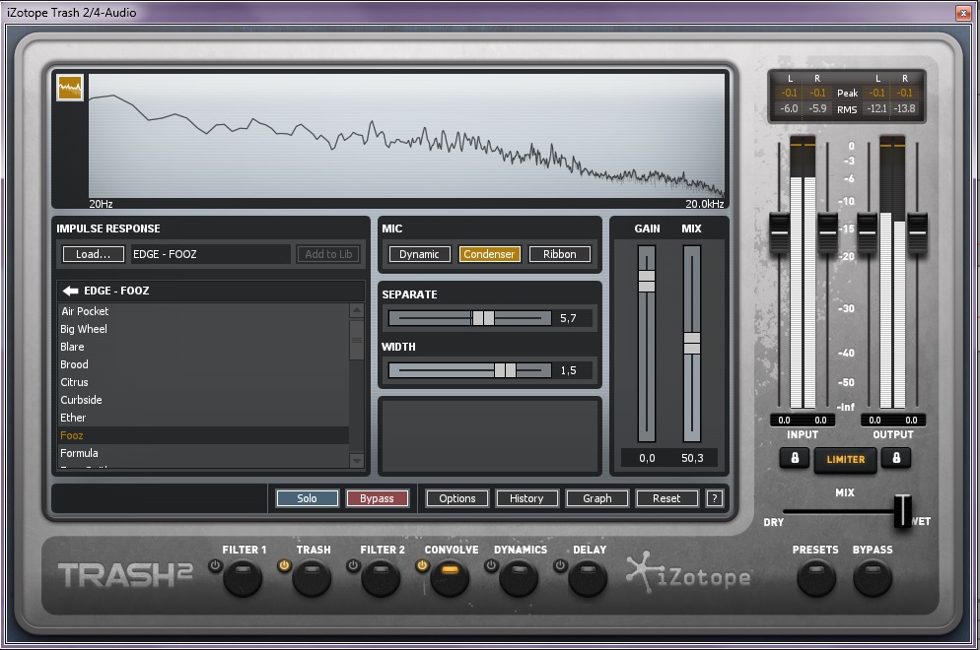
Task: Open the Presets round button
Action: [x=815, y=579]
